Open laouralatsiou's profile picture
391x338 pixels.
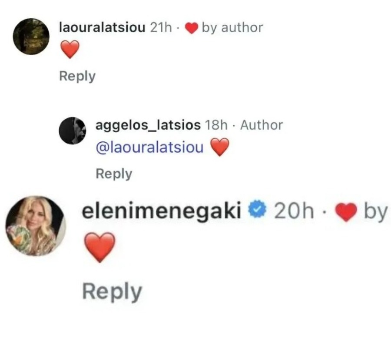(31, 37)
